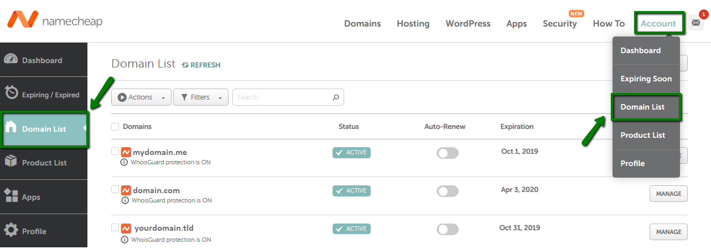Click the refresh arrows icon
The width and height of the screenshot is (711, 249).
(185, 65)
